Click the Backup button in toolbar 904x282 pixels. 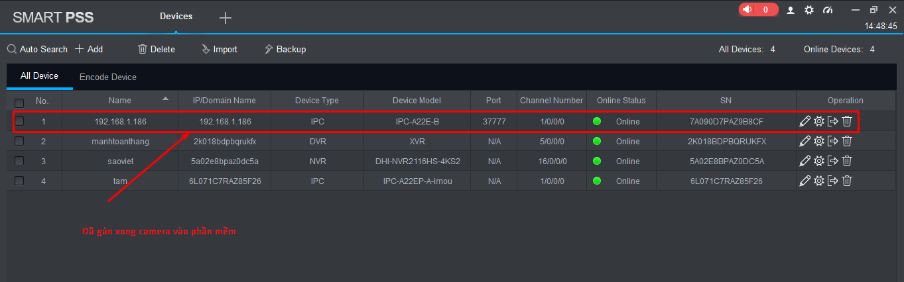tap(285, 50)
